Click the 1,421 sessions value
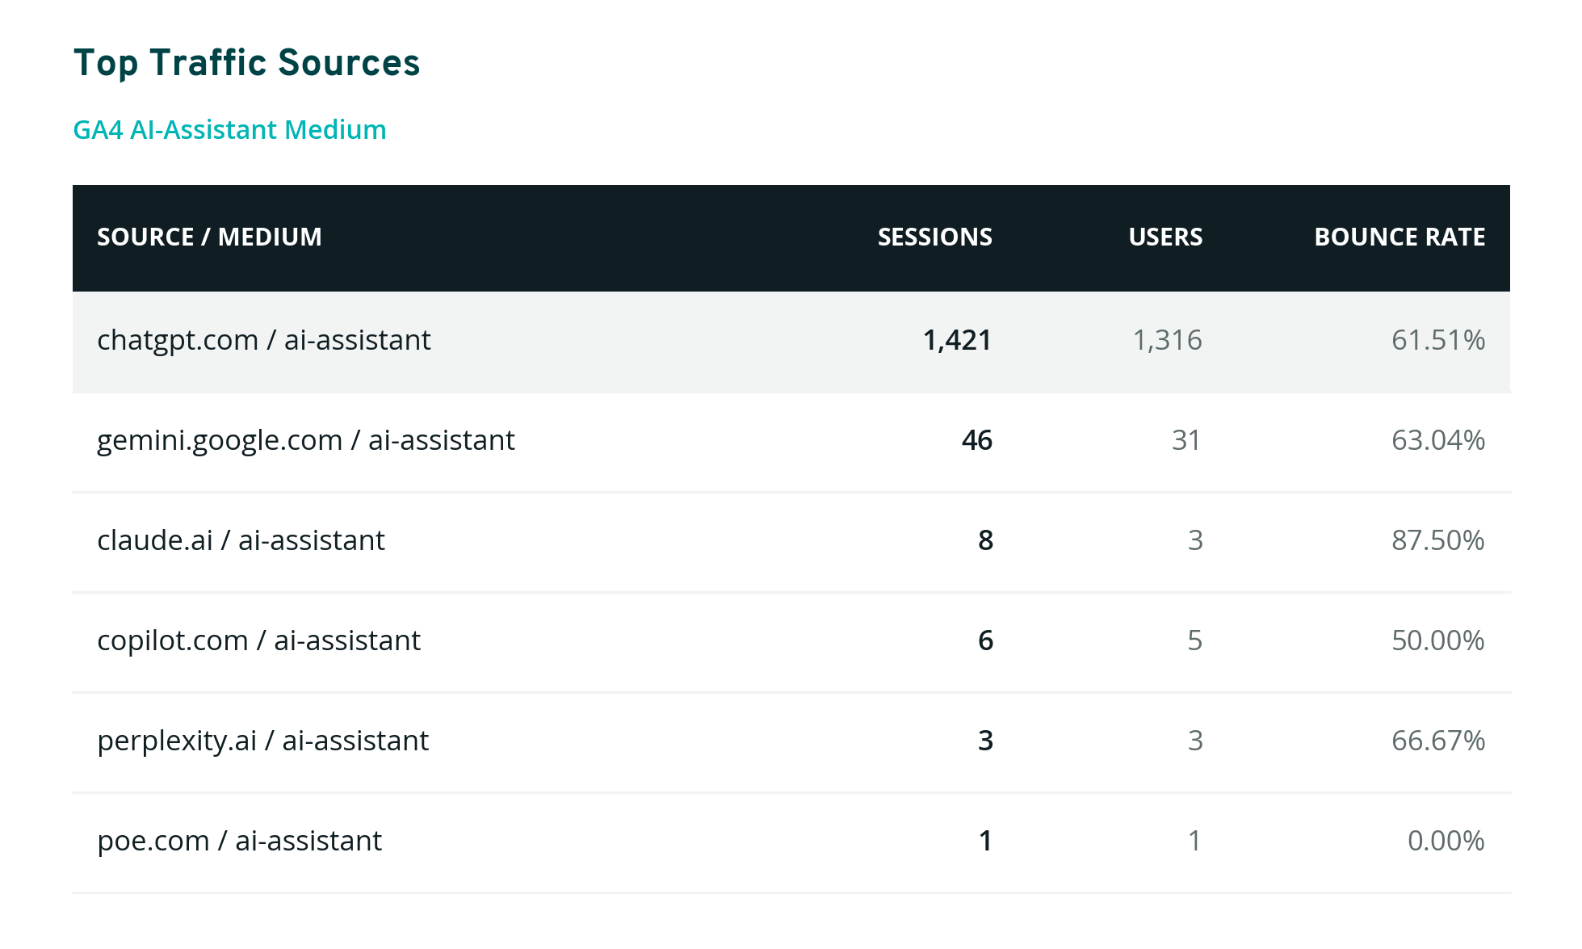The width and height of the screenshot is (1582, 949). click(957, 340)
